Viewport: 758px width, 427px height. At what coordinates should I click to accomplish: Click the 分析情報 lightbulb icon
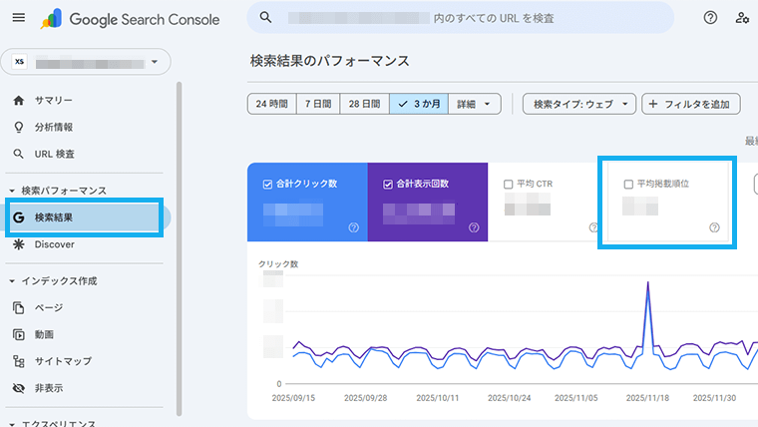click(x=18, y=127)
